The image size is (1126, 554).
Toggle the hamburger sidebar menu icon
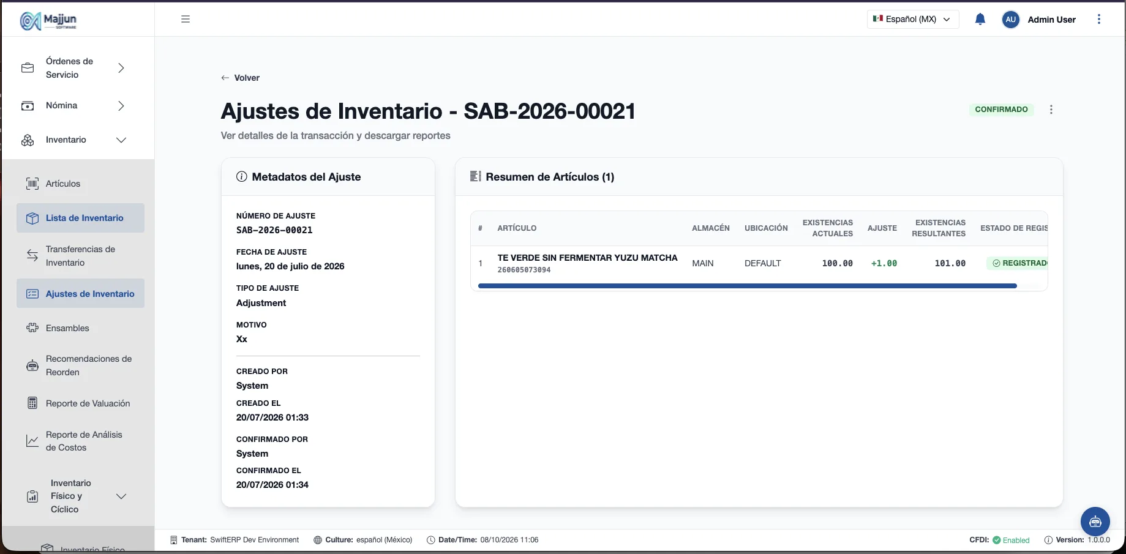[186, 19]
